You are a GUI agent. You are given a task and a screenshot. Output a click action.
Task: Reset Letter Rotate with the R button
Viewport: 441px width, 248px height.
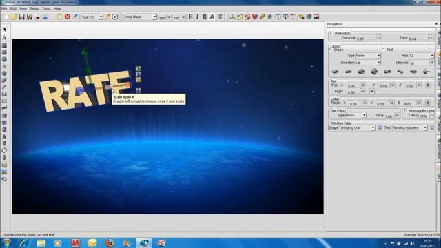[x=427, y=103]
